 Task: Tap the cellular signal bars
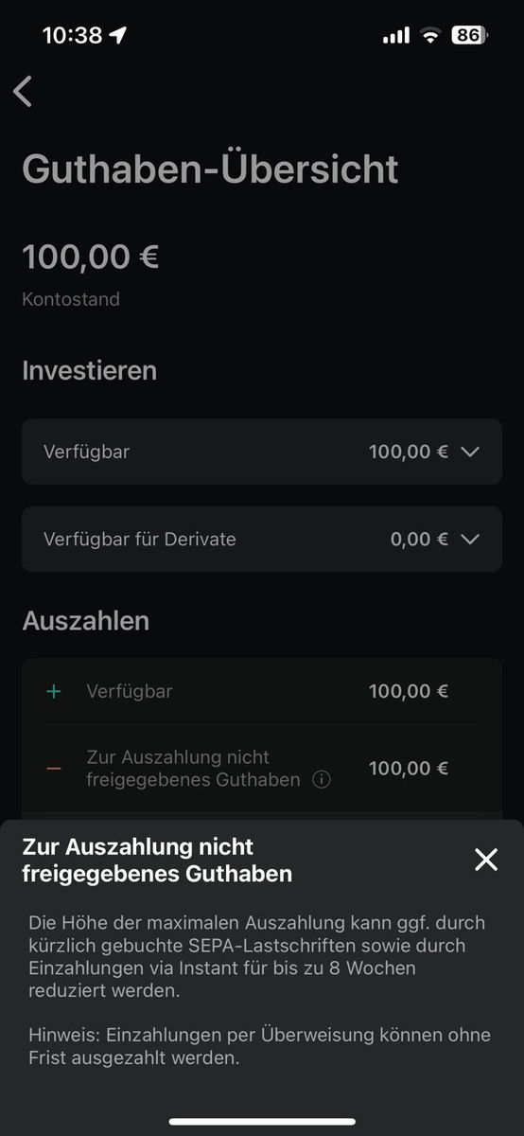396,36
